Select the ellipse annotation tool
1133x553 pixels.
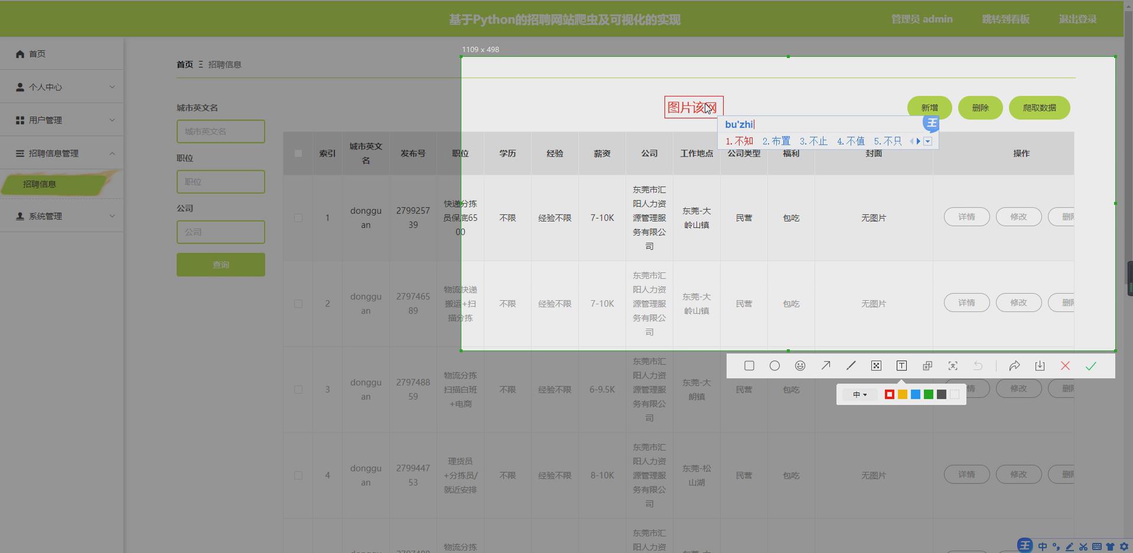pos(774,366)
